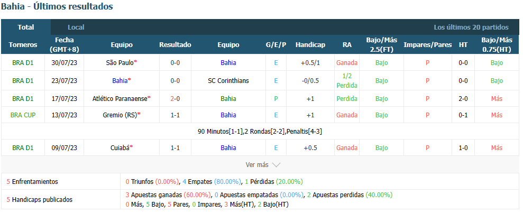The width and height of the screenshot is (523, 213).
Task: Click the 0-0 result on 30/07/23
Action: tap(175, 63)
